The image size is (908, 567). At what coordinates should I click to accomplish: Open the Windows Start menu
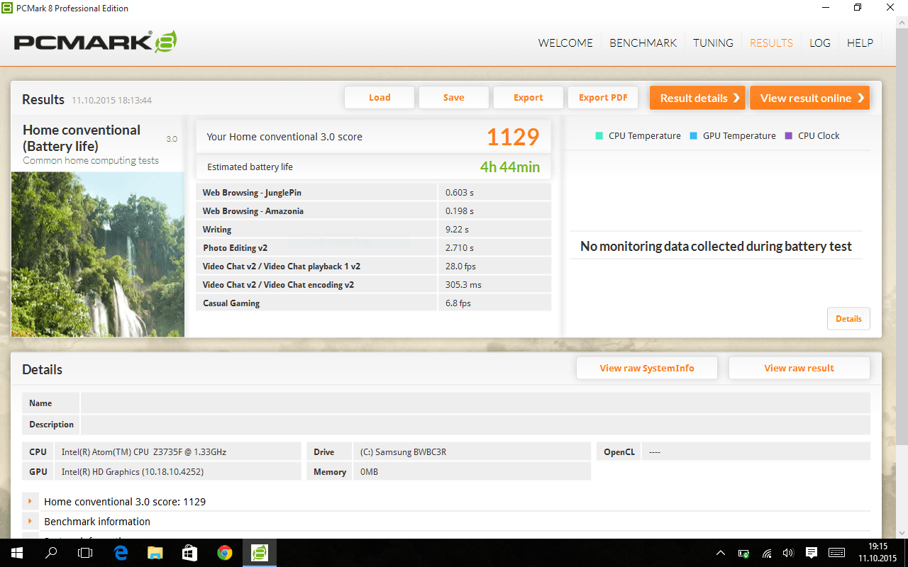[x=16, y=553]
